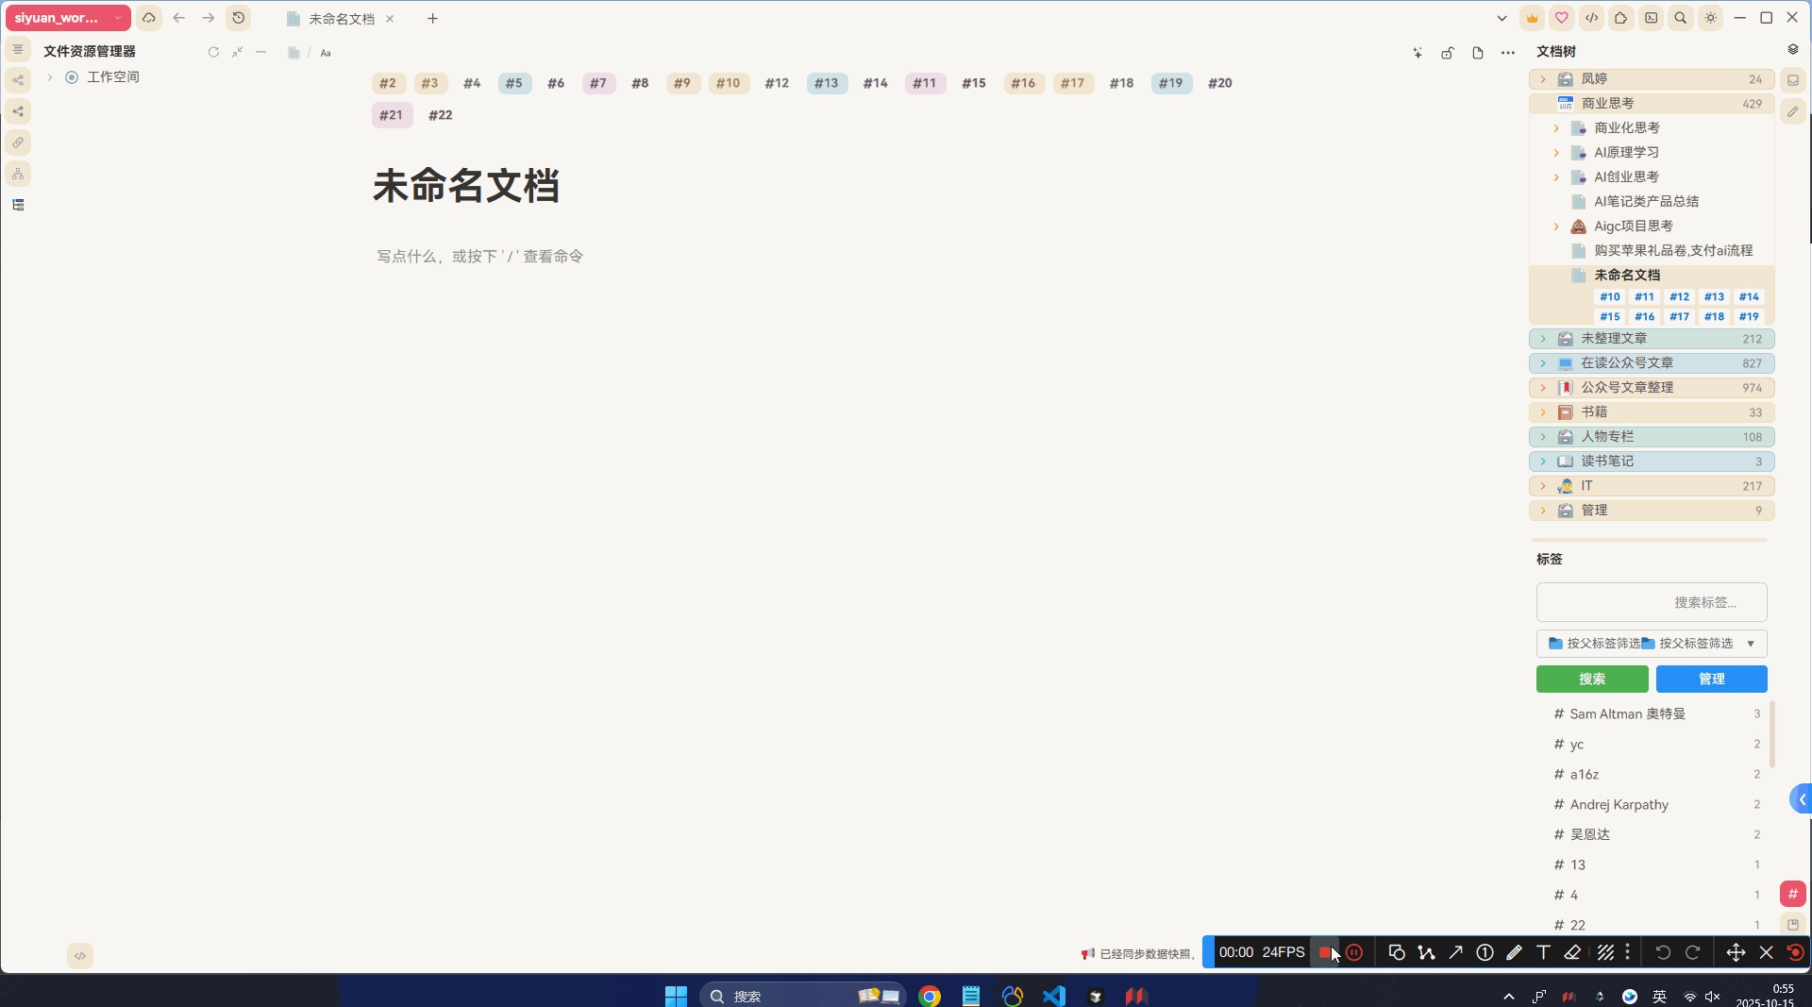Open the shape drawing tool
The image size is (1812, 1007).
[x=1397, y=952]
